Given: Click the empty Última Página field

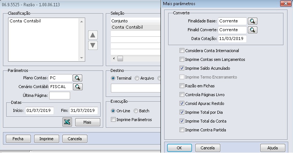Looking at the screenshot, I should click(59, 95).
